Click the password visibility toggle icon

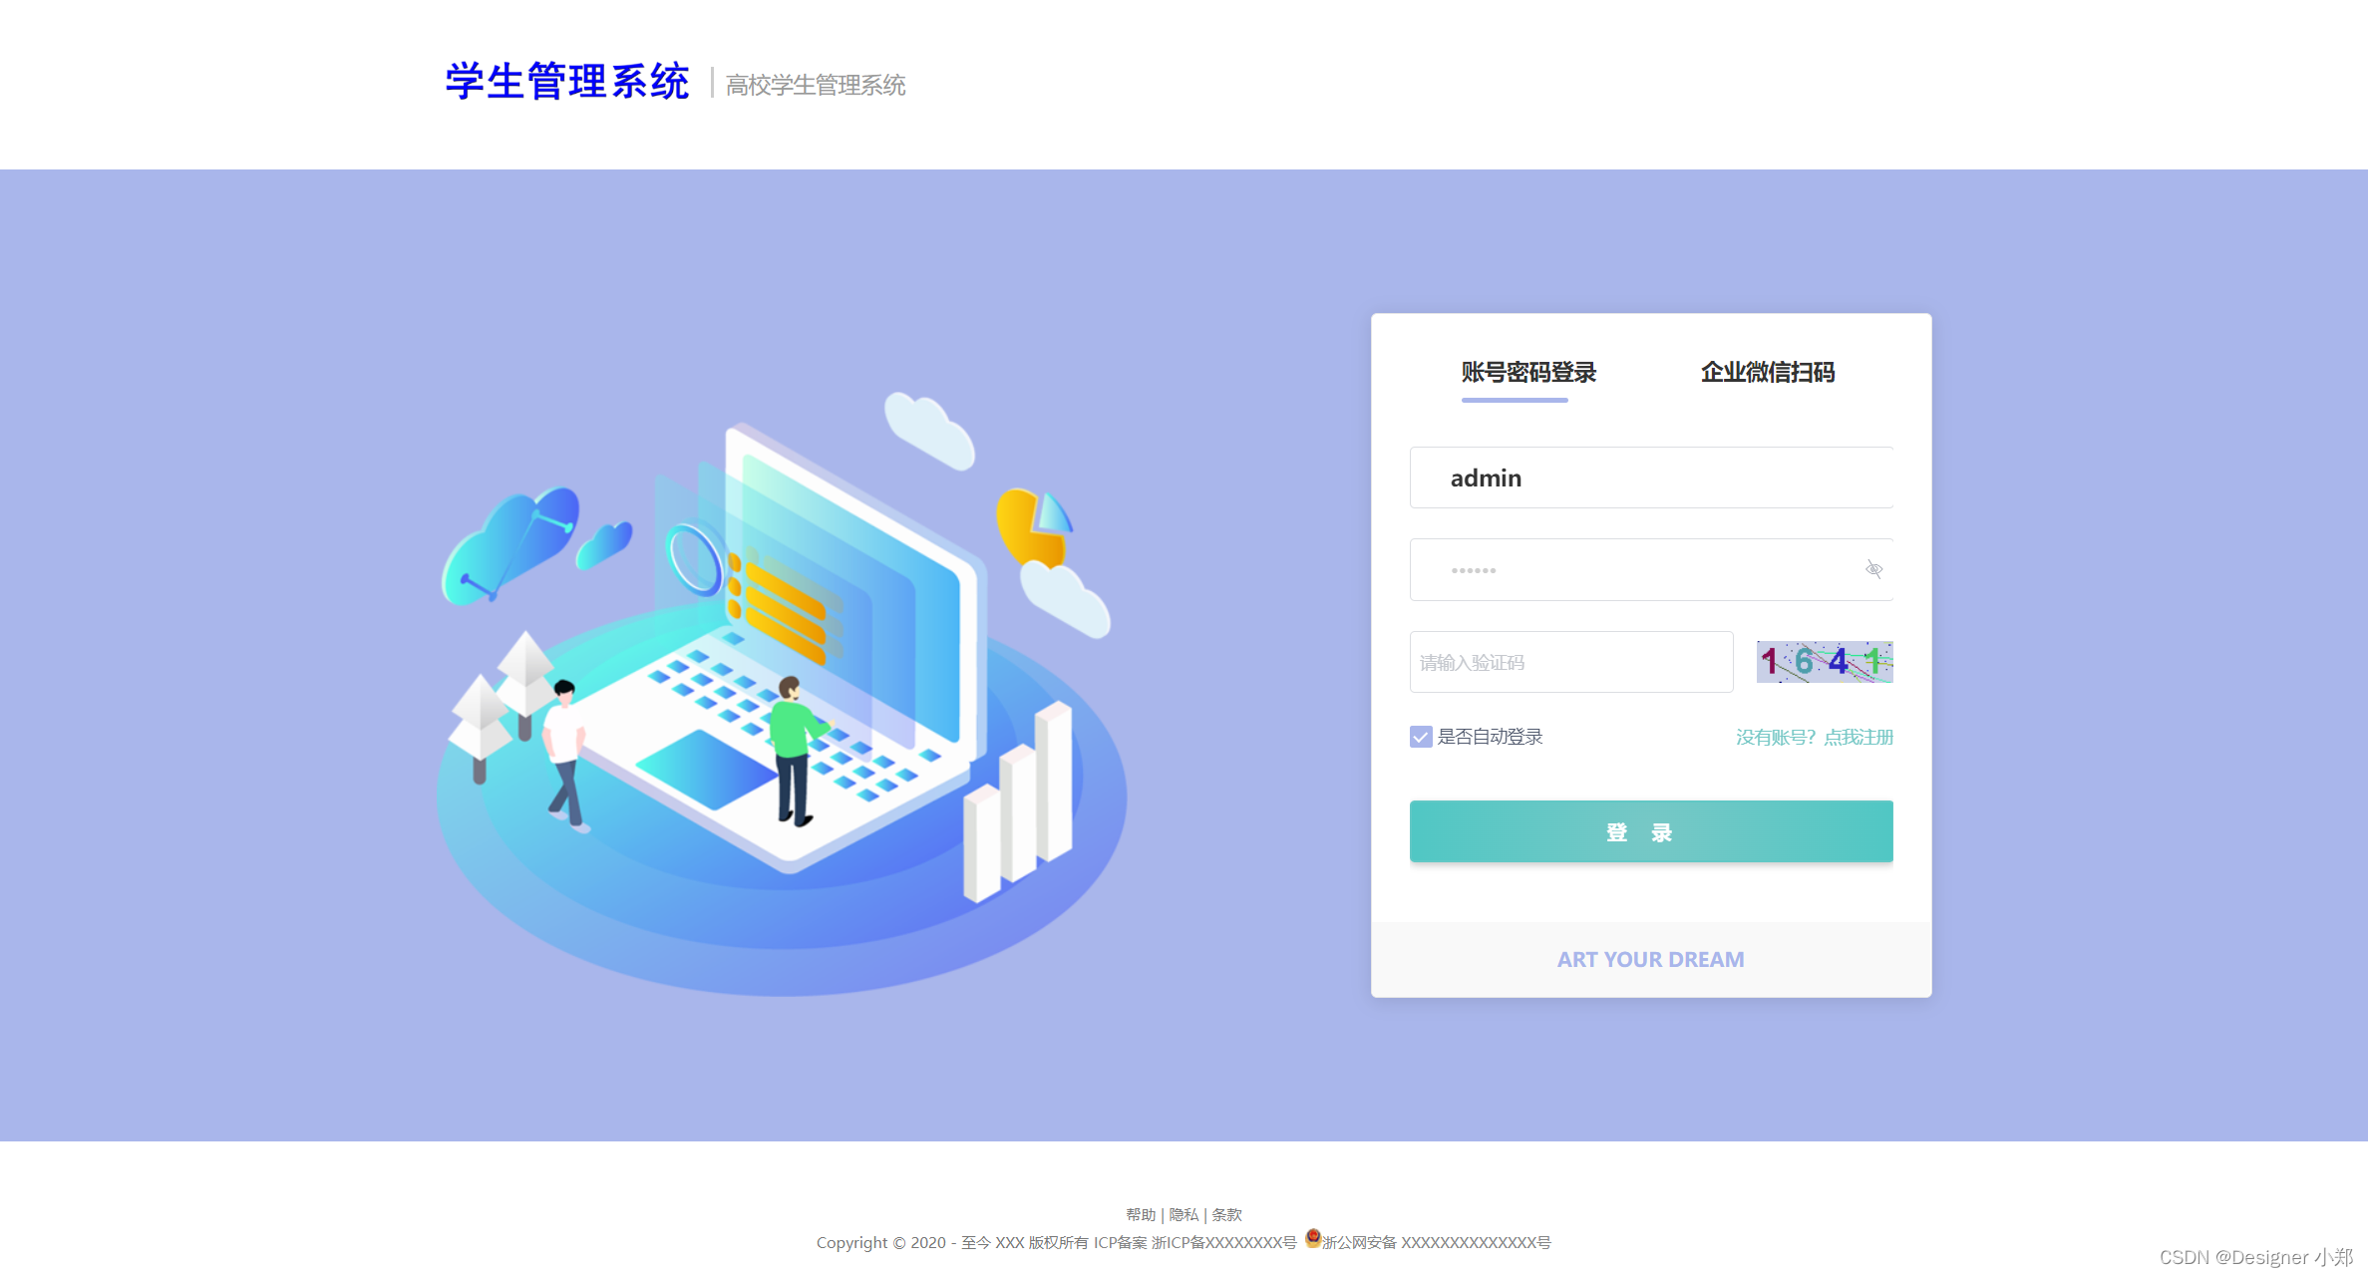pyautogui.click(x=1874, y=569)
